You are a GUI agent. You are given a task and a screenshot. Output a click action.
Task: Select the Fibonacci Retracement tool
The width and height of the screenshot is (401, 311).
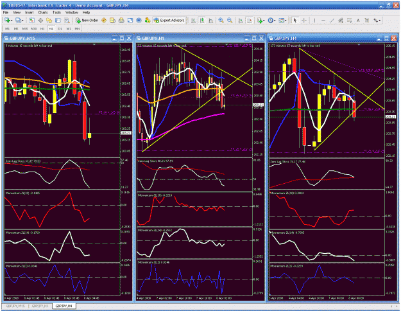(x=349, y=20)
